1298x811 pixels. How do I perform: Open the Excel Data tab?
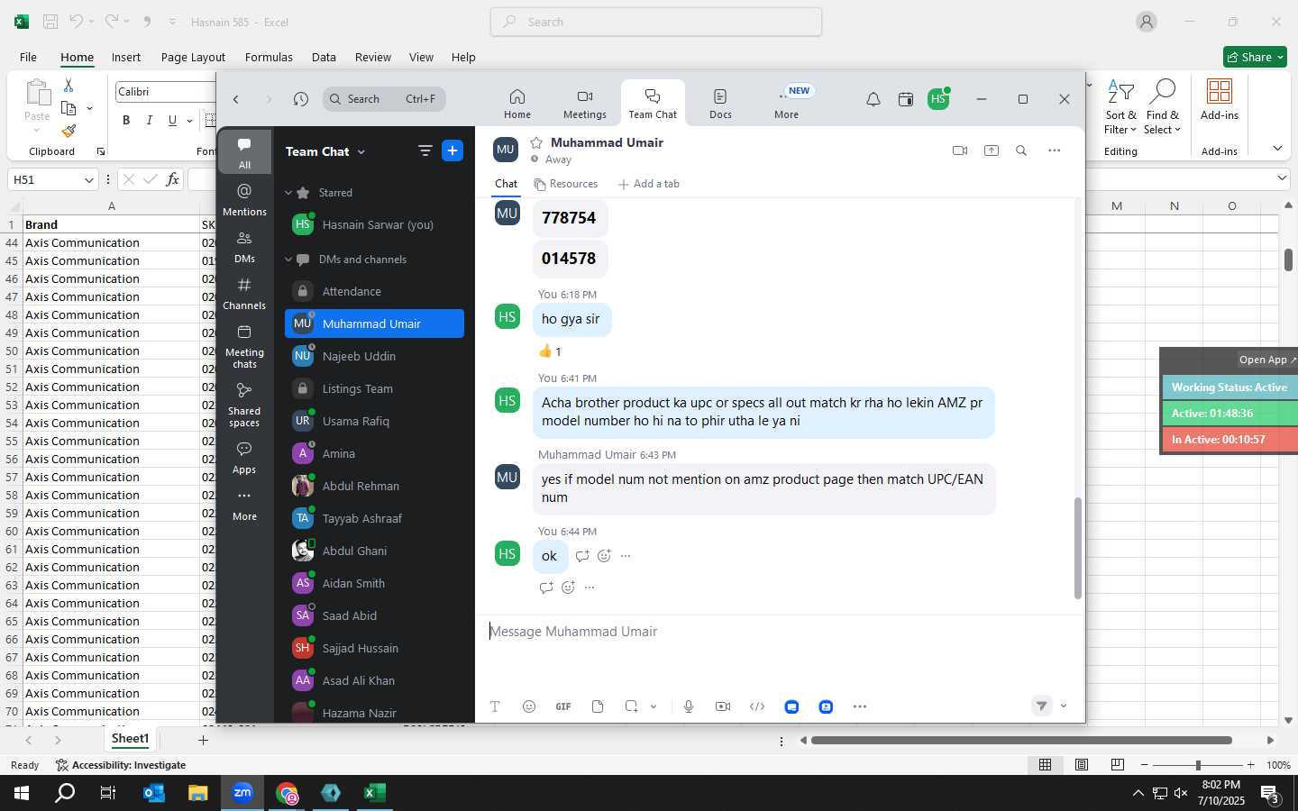pos(324,57)
